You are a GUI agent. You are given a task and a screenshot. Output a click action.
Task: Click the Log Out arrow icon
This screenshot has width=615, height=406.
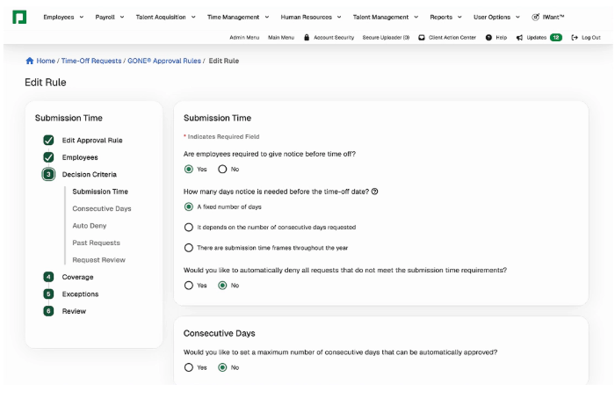pyautogui.click(x=575, y=38)
